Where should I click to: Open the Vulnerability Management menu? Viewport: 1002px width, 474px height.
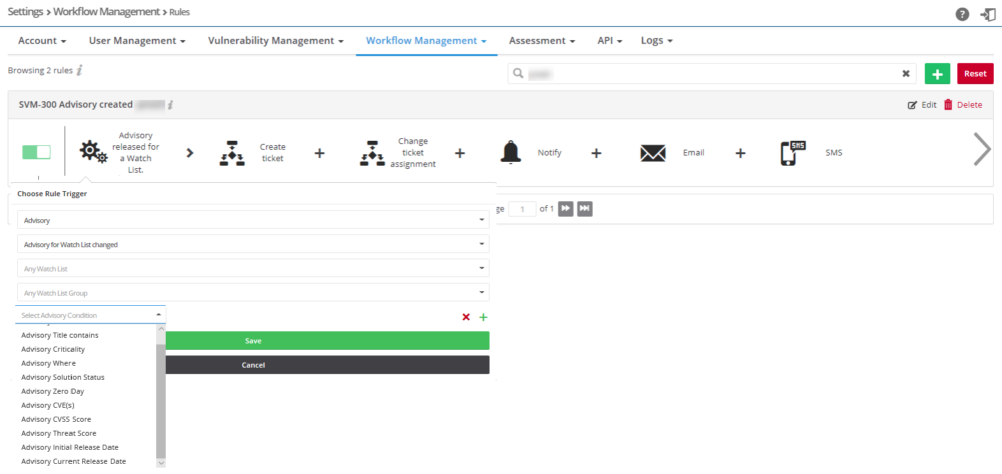(276, 41)
